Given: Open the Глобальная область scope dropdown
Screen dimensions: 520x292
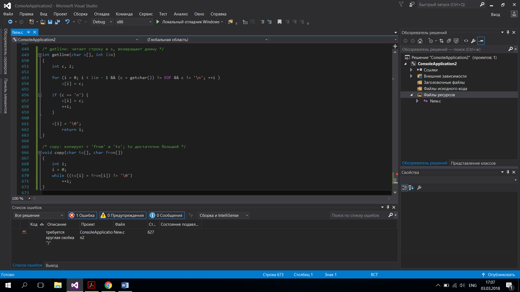Looking at the screenshot, I should (204, 40).
